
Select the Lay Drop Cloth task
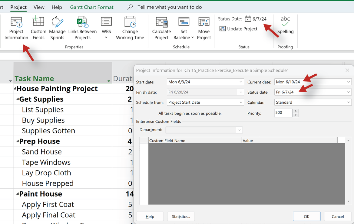pos(46,173)
